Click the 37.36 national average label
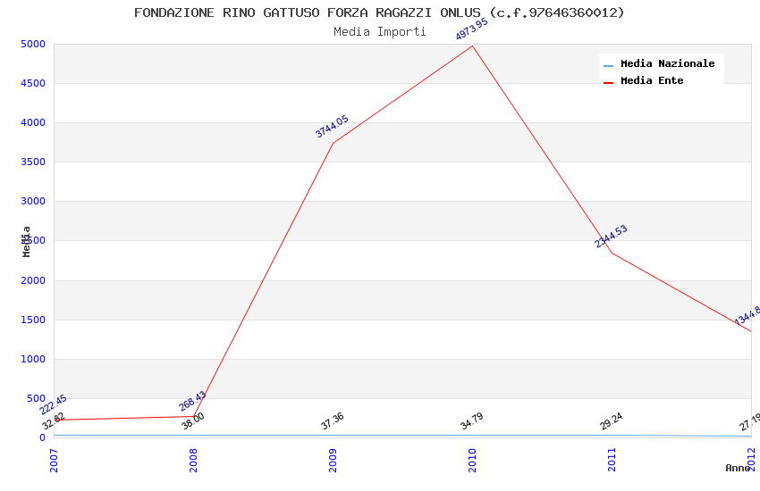Viewport: 760px width, 491px height. (333, 420)
